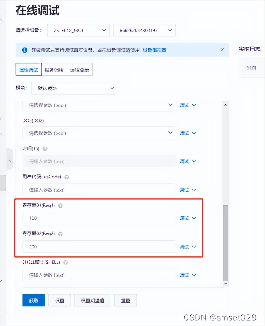The width and height of the screenshot is (265, 326).
Task: Click scrollbar down arrow in property list
Action: pyautogui.click(x=225, y=284)
